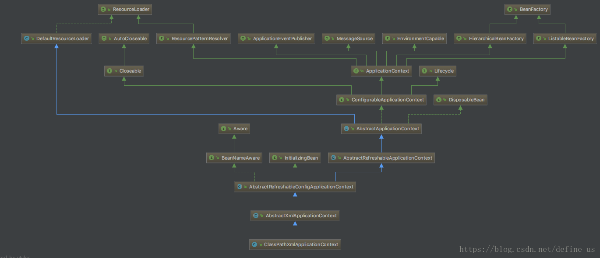Click the interface icon on AutoCloseable
Screen dimensions: 600x258
click(104, 38)
